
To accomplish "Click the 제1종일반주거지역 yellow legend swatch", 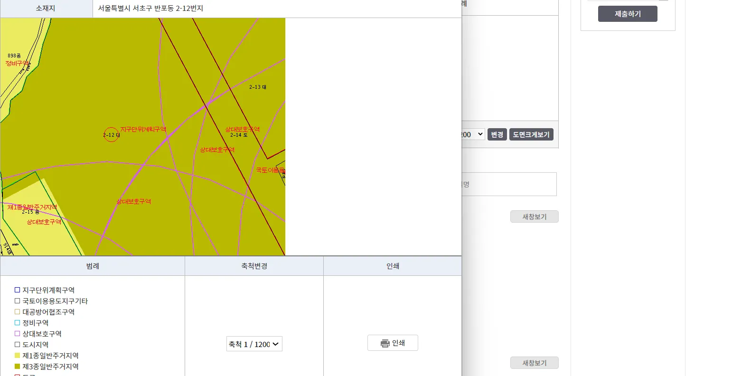I will (x=18, y=356).
